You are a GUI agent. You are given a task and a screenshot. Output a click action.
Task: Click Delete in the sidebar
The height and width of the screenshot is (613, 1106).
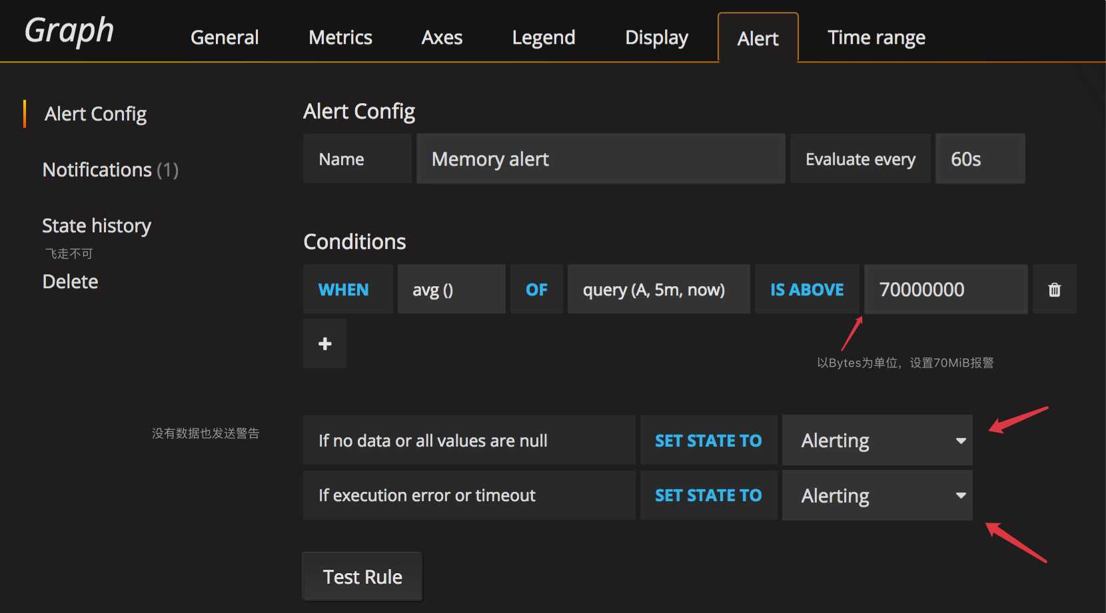click(x=70, y=282)
